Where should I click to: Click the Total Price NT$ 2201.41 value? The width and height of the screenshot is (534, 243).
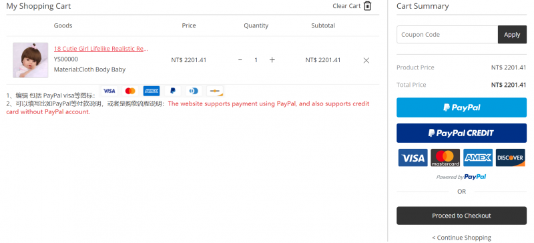tap(509, 85)
